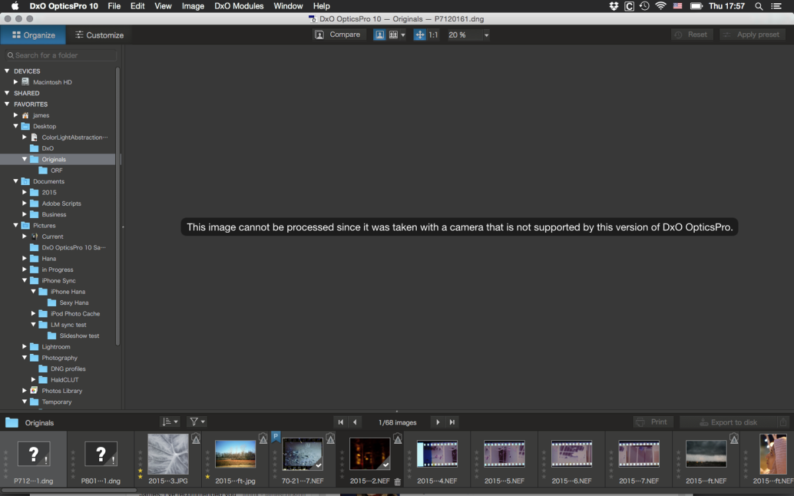Click the trash icon on 2015···2.NEF
Image resolution: width=794 pixels, height=496 pixels.
coord(397,482)
